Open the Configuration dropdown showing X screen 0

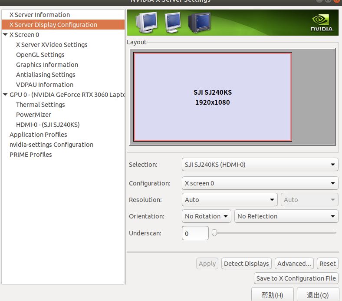(x=260, y=183)
